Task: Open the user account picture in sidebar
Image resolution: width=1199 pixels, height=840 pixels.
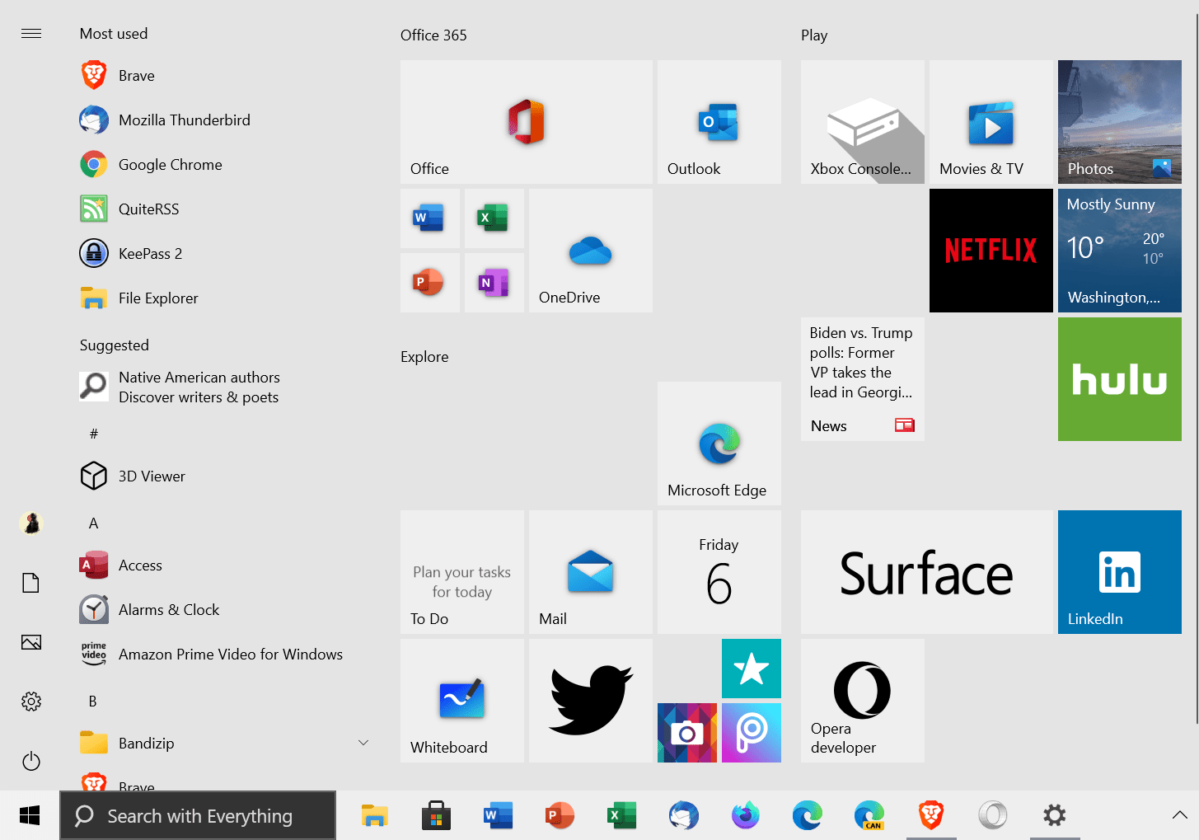Action: click(31, 523)
